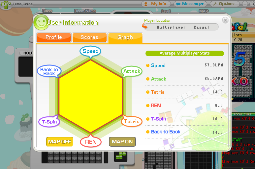This screenshot has width=255, height=169.
Task: Click the Class column header
Action: tap(47, 11)
